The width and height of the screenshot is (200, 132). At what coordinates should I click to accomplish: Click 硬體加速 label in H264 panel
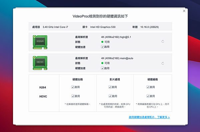click(x=80, y=47)
